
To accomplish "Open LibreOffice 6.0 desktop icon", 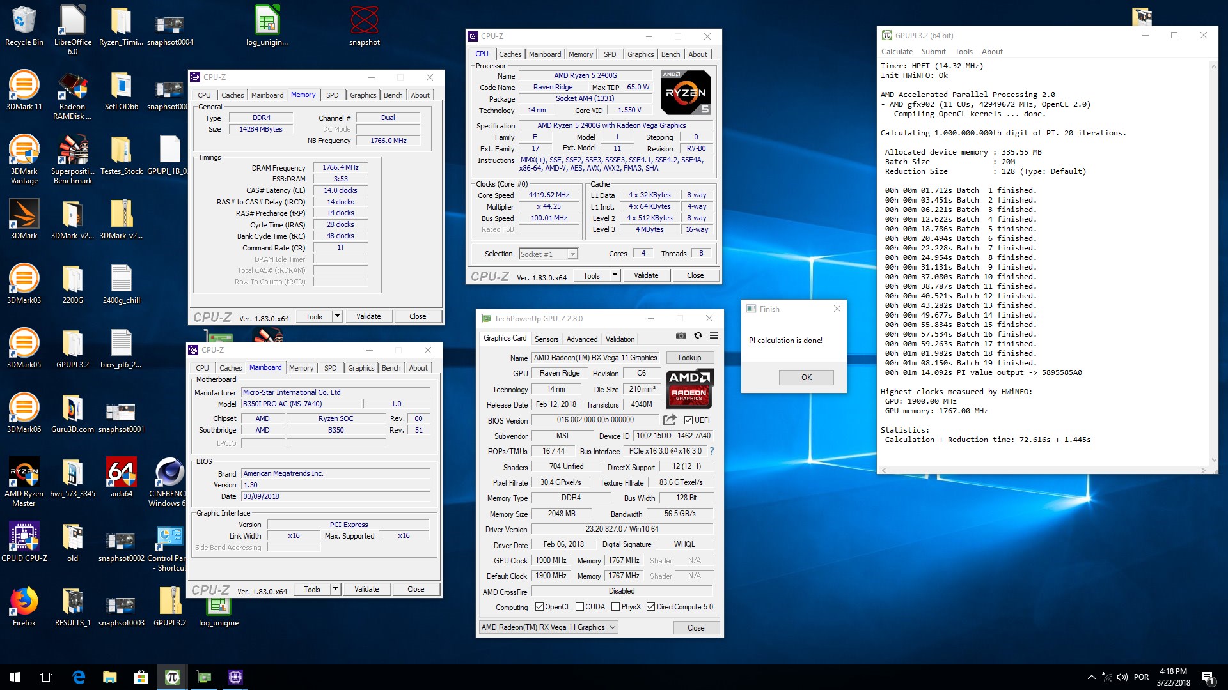I will [72, 30].
